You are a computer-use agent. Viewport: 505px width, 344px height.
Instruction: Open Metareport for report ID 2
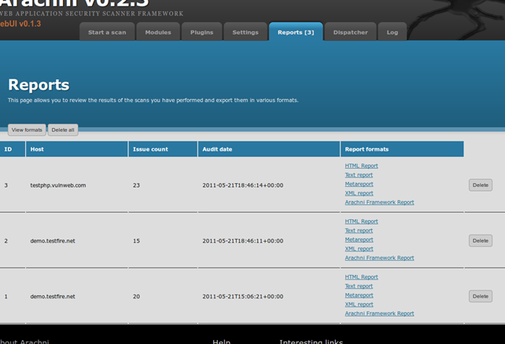tap(359, 240)
